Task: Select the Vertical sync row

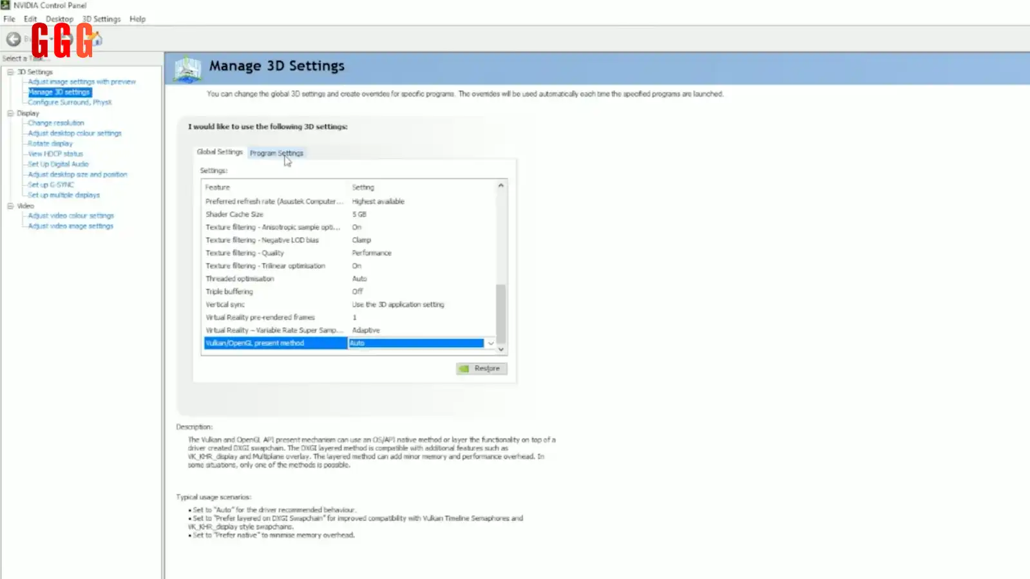Action: pyautogui.click(x=348, y=305)
